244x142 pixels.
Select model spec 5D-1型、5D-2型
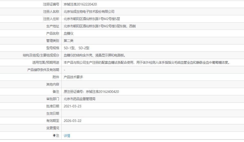tap(76, 48)
